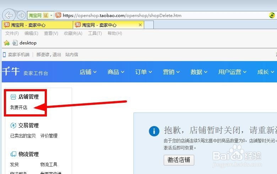The height and width of the screenshot is (174, 277).
Task: Open the 淘宝网 证 certificate dropdown arrow
Action: pos(51,15)
